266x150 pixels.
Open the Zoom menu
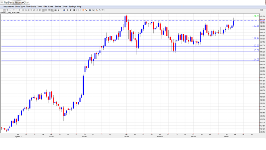(65, 7)
